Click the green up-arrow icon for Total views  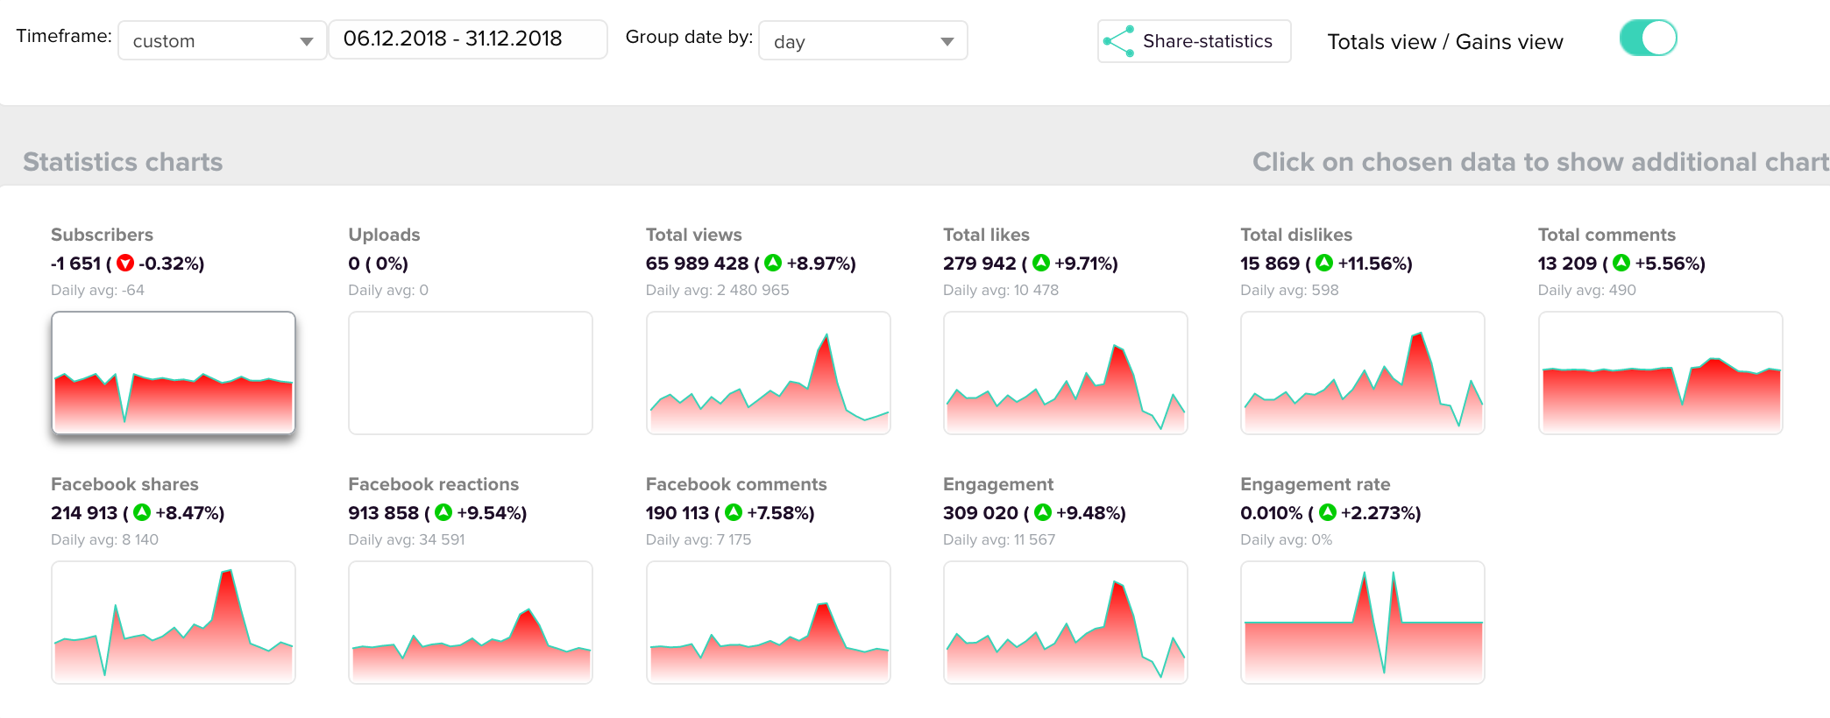coord(773,263)
